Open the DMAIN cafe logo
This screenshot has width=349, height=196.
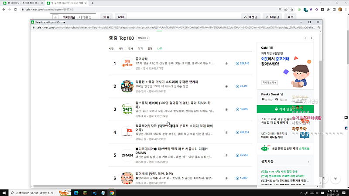point(127,155)
